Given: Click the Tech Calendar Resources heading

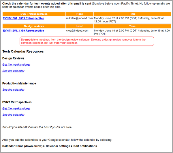Looking at the screenshot, I should [23, 51].
